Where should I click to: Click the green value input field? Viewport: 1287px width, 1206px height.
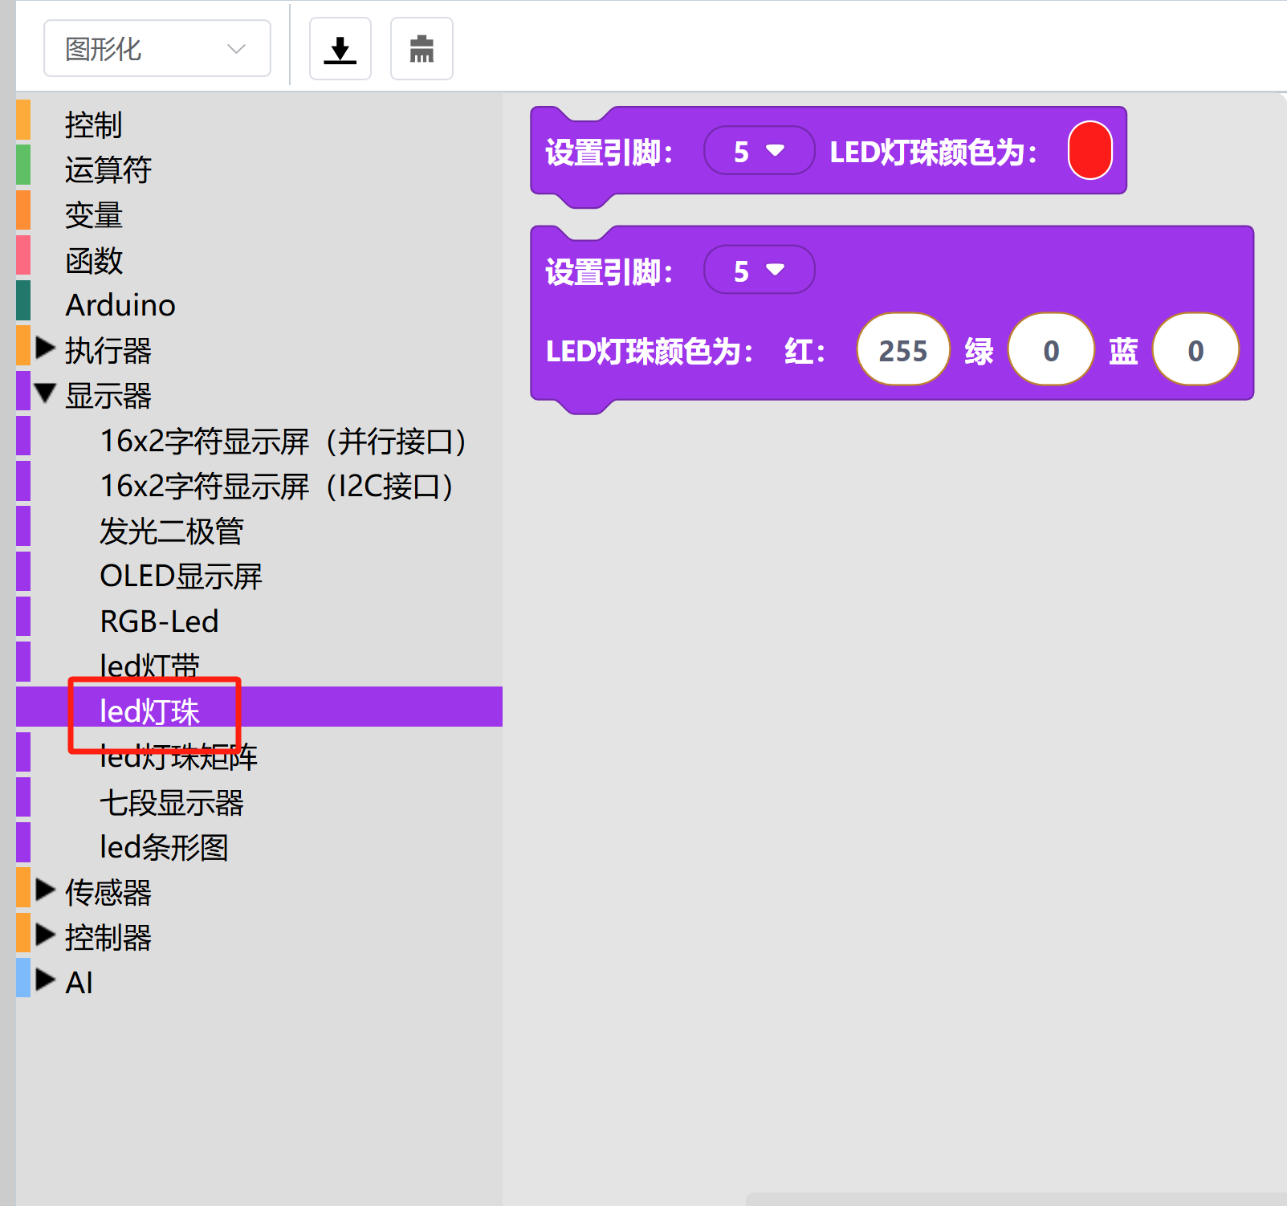pos(1050,350)
